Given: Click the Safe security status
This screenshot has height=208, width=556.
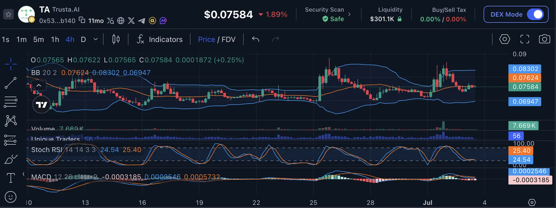Looking at the screenshot, I should click(x=333, y=19).
